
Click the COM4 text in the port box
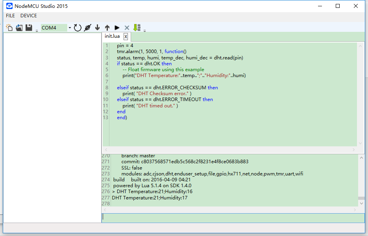pos(49,28)
